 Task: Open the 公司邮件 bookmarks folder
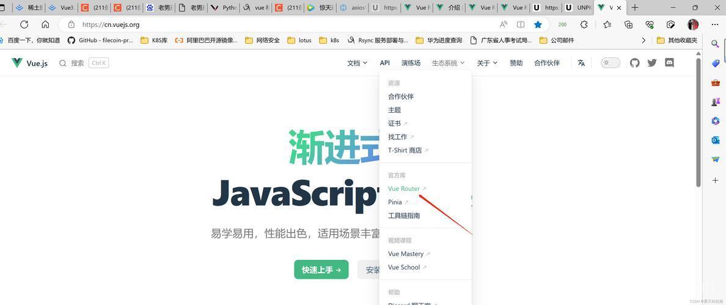click(x=557, y=40)
